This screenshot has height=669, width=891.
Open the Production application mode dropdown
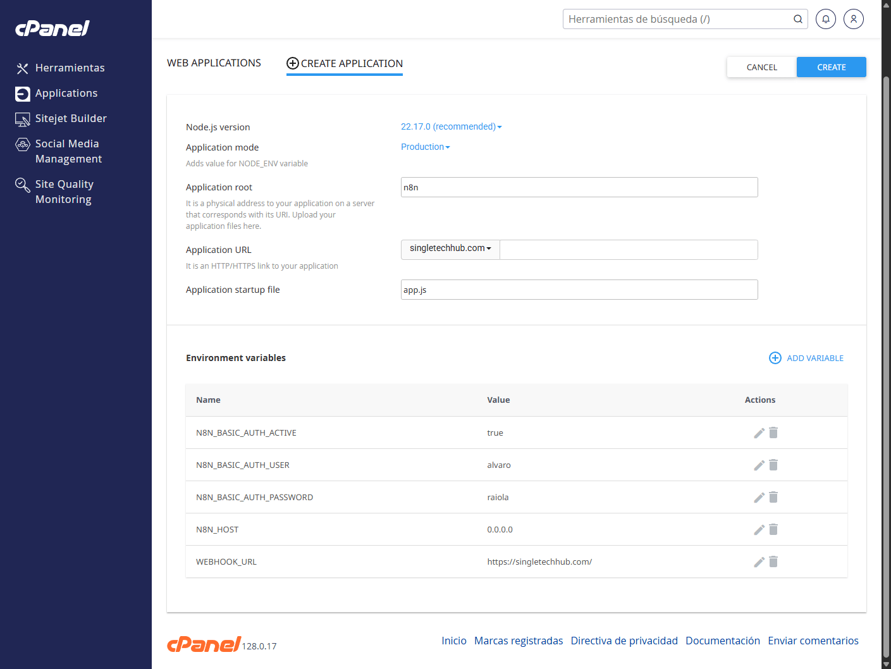[426, 147]
